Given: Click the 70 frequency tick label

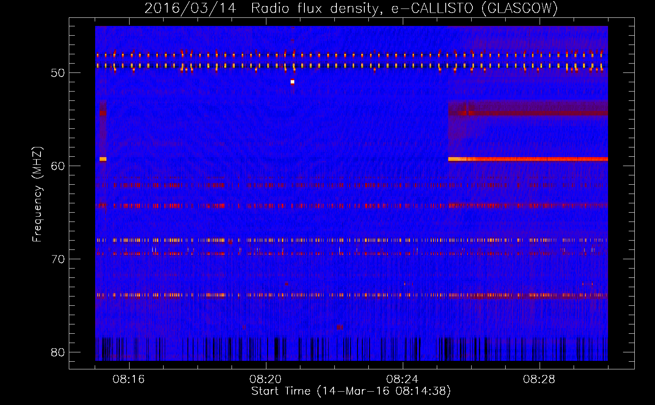Looking at the screenshot, I should (x=58, y=259).
